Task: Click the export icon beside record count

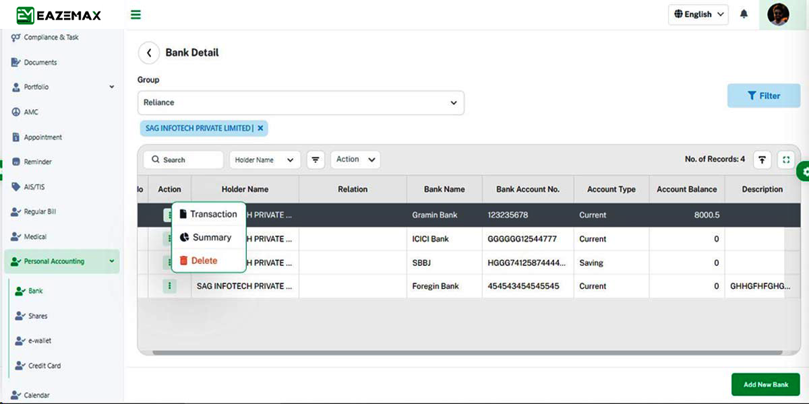Action: (x=762, y=160)
